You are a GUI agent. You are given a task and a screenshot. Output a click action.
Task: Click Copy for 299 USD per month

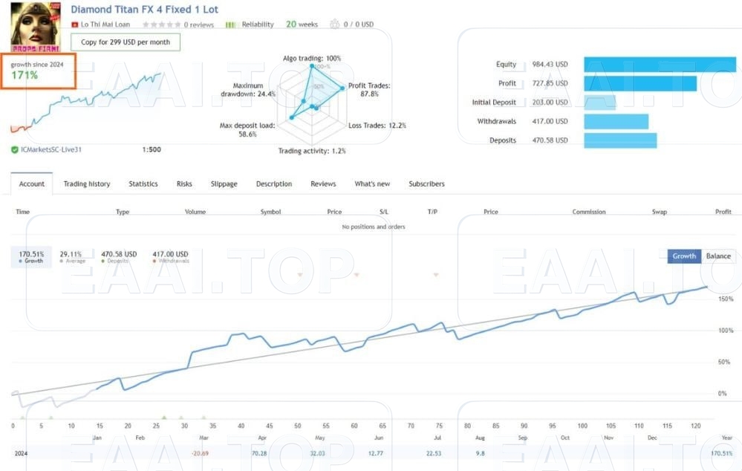tap(126, 42)
